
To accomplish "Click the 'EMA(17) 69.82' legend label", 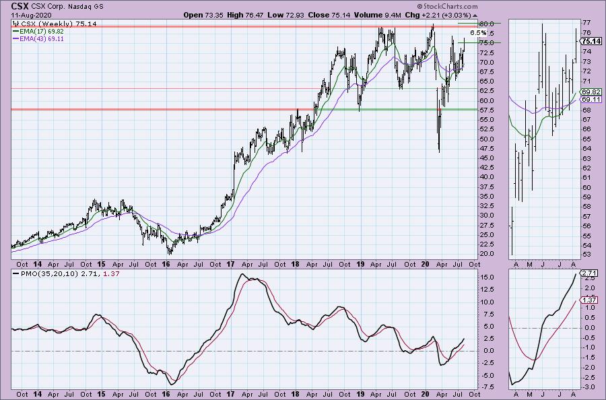I will click(42, 32).
